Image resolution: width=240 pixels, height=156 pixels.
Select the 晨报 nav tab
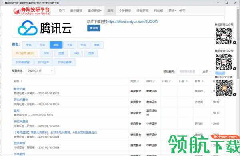tap(110, 10)
